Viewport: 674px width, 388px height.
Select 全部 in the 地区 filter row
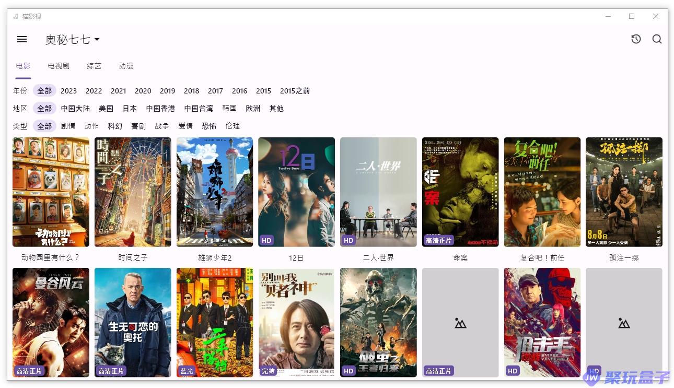point(44,109)
